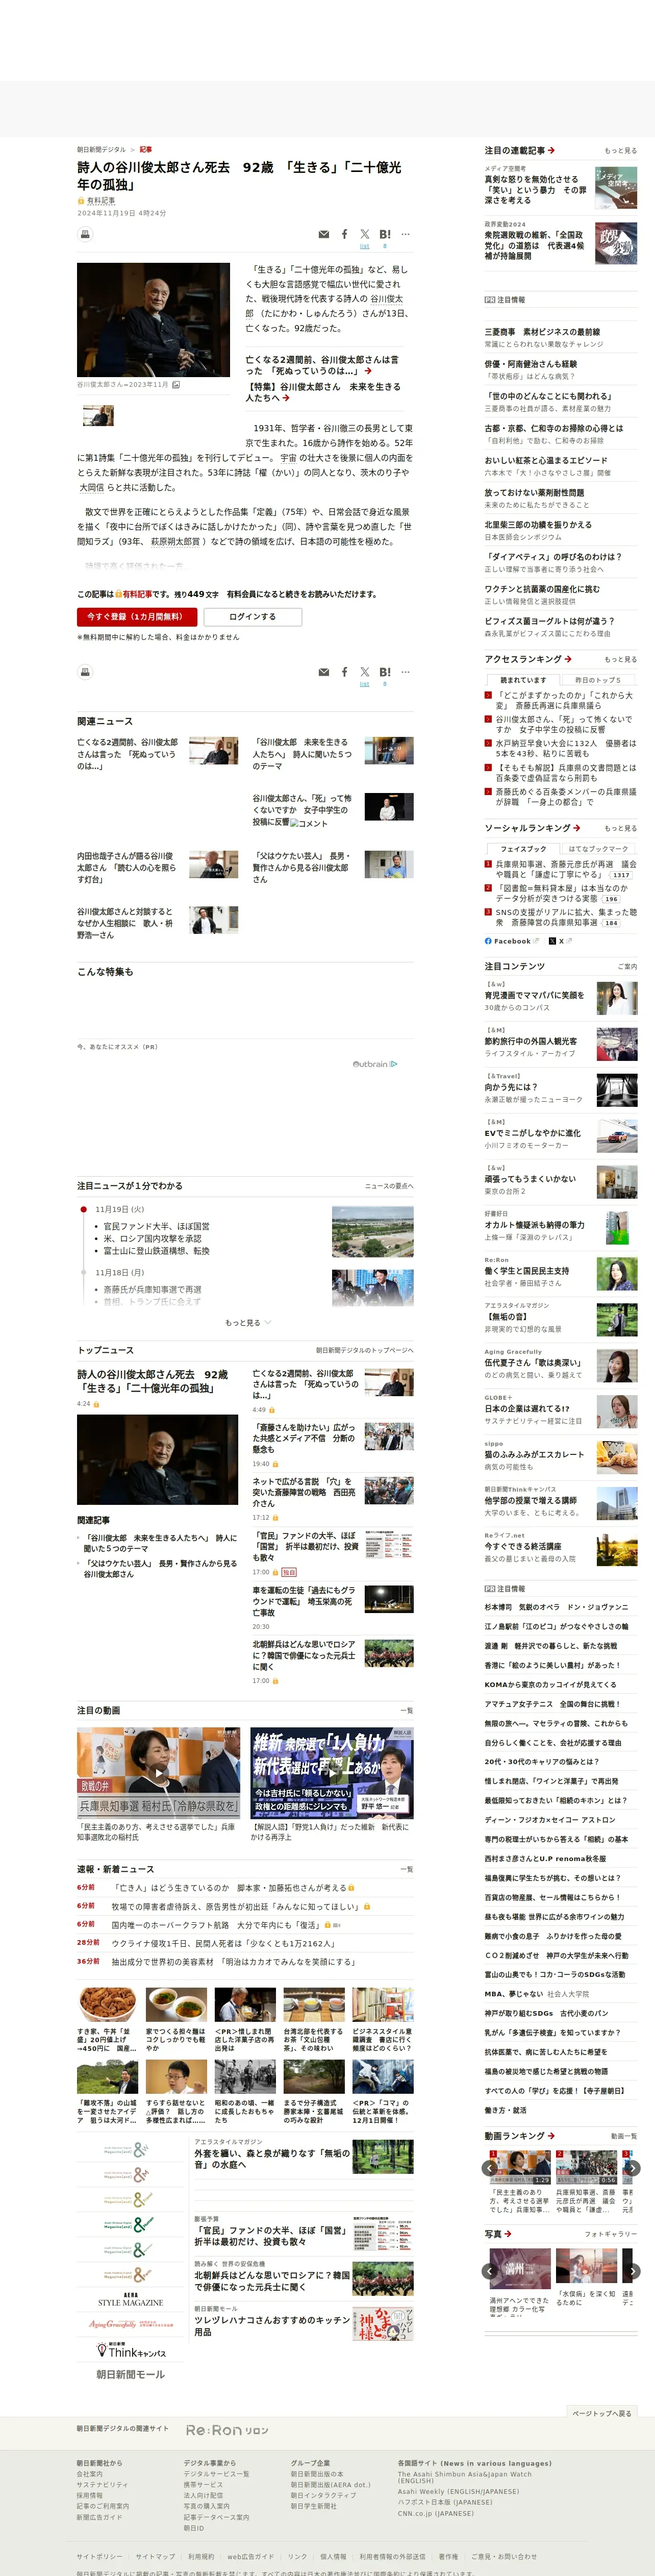Bookmark with Hatena B! icon at top
Viewport: 655px width, 2576px height.
385,235
